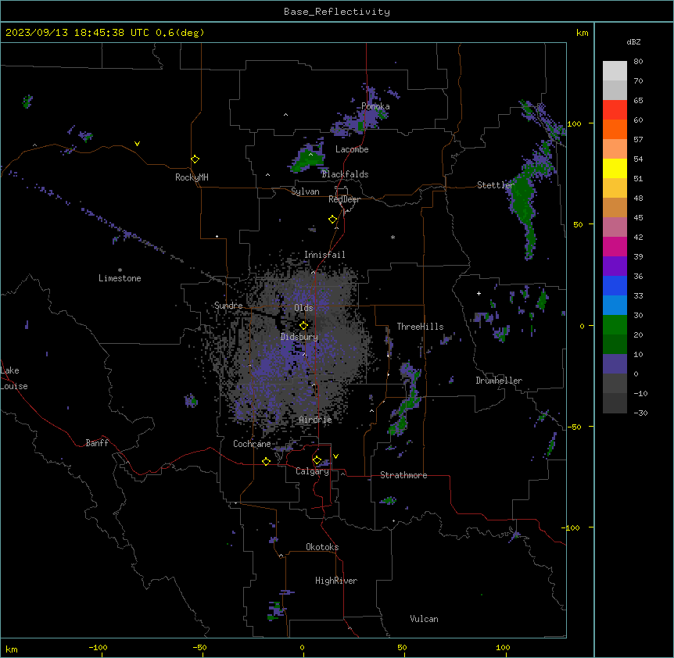This screenshot has width=674, height=658.
Task: Select the Lacombe label
Action: tap(352, 149)
